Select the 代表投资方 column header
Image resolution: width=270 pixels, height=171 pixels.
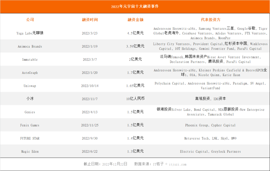[x=210, y=19]
